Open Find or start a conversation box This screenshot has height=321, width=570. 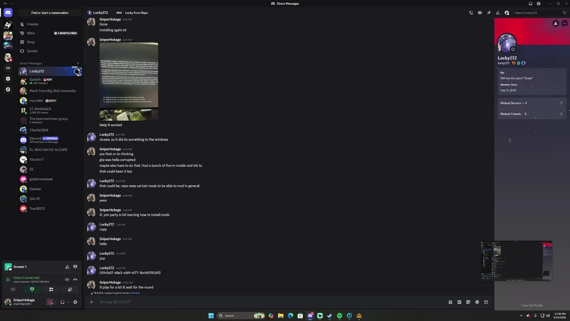(x=49, y=13)
